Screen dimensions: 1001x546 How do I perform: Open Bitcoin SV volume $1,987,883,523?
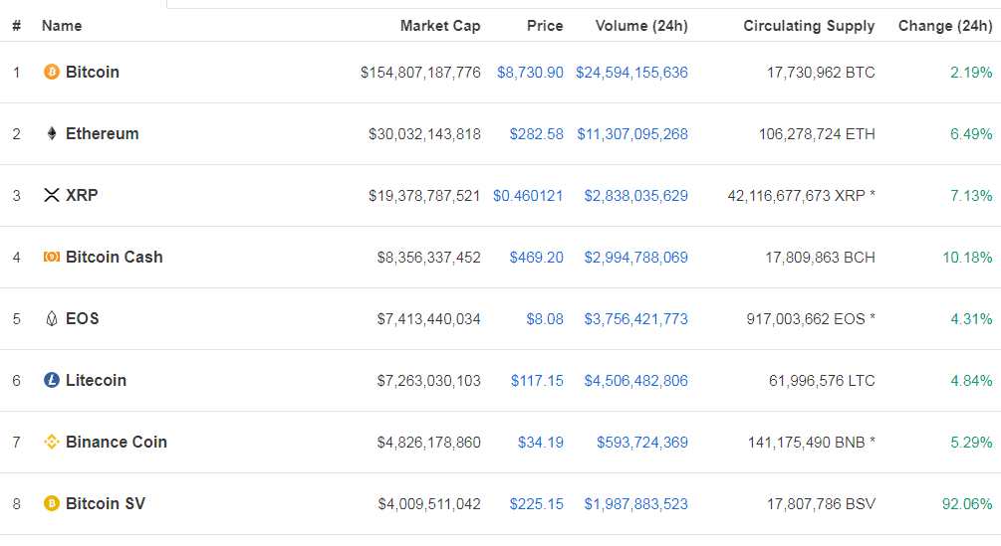(635, 504)
